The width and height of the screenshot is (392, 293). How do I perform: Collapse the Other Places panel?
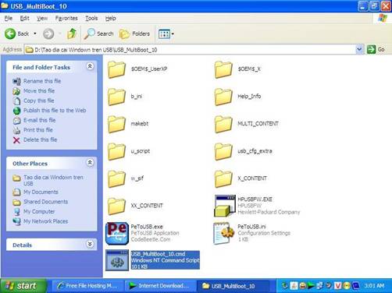pos(90,163)
